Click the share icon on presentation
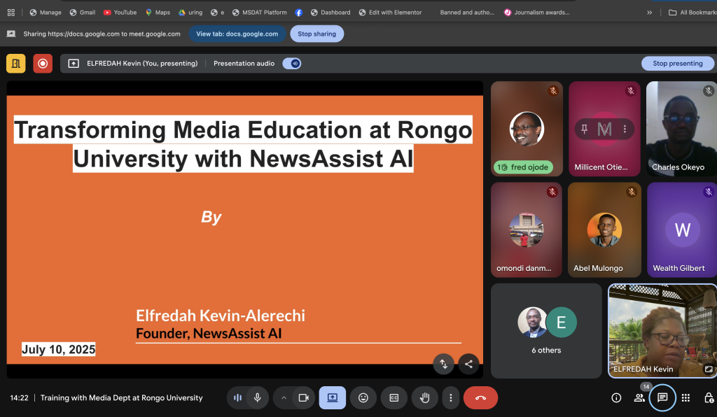The width and height of the screenshot is (717, 417). [468, 364]
